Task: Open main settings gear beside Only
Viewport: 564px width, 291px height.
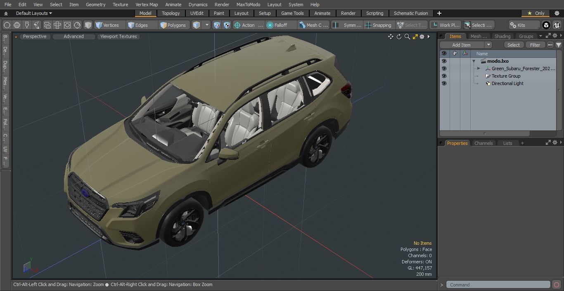Action: point(557,13)
